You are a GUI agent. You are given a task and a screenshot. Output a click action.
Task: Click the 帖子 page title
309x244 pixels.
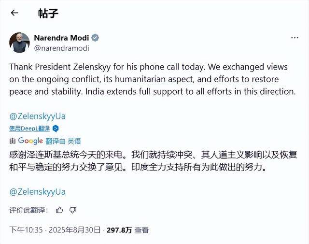click(48, 13)
